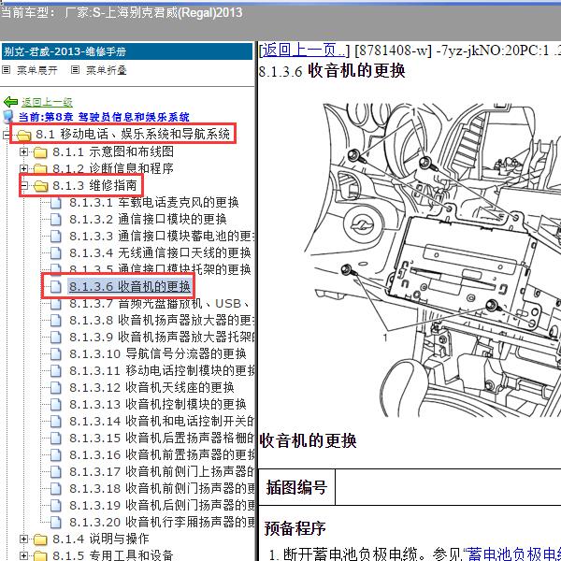This screenshot has height=561, width=561.
Task: Click folder icon of 8.1 移动电话
Action: pos(23,135)
